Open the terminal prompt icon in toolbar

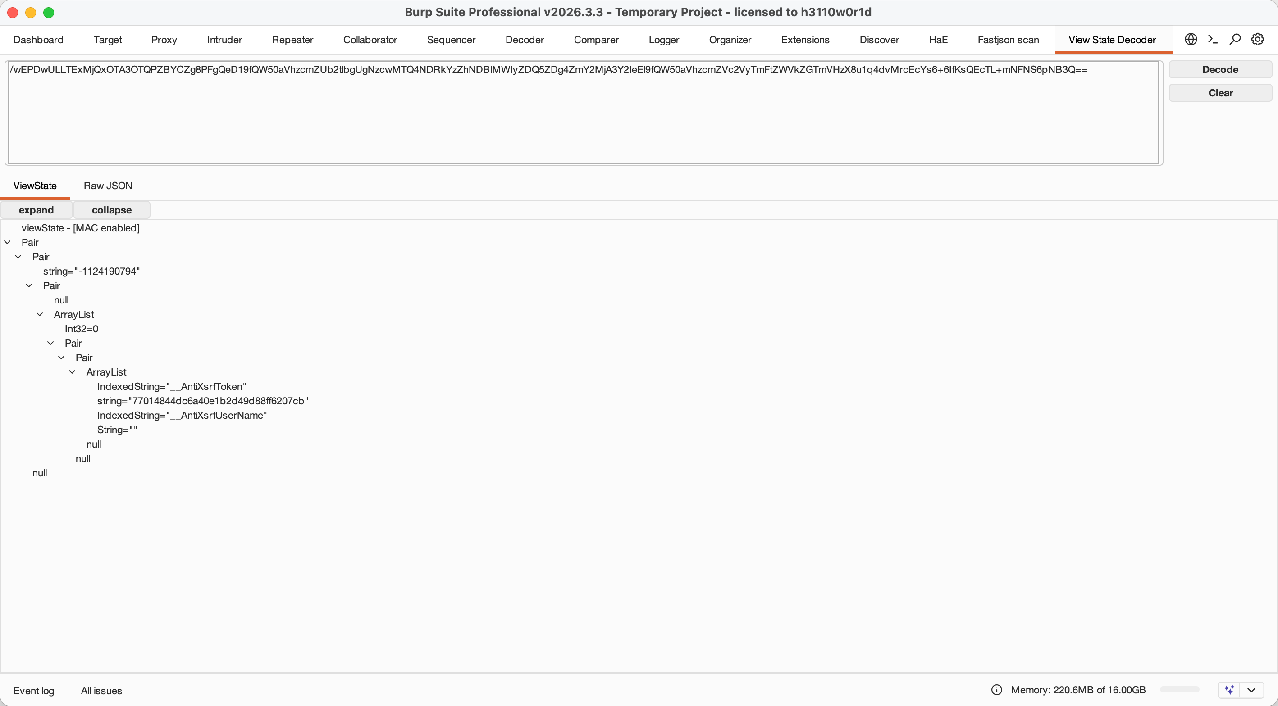pyautogui.click(x=1213, y=39)
